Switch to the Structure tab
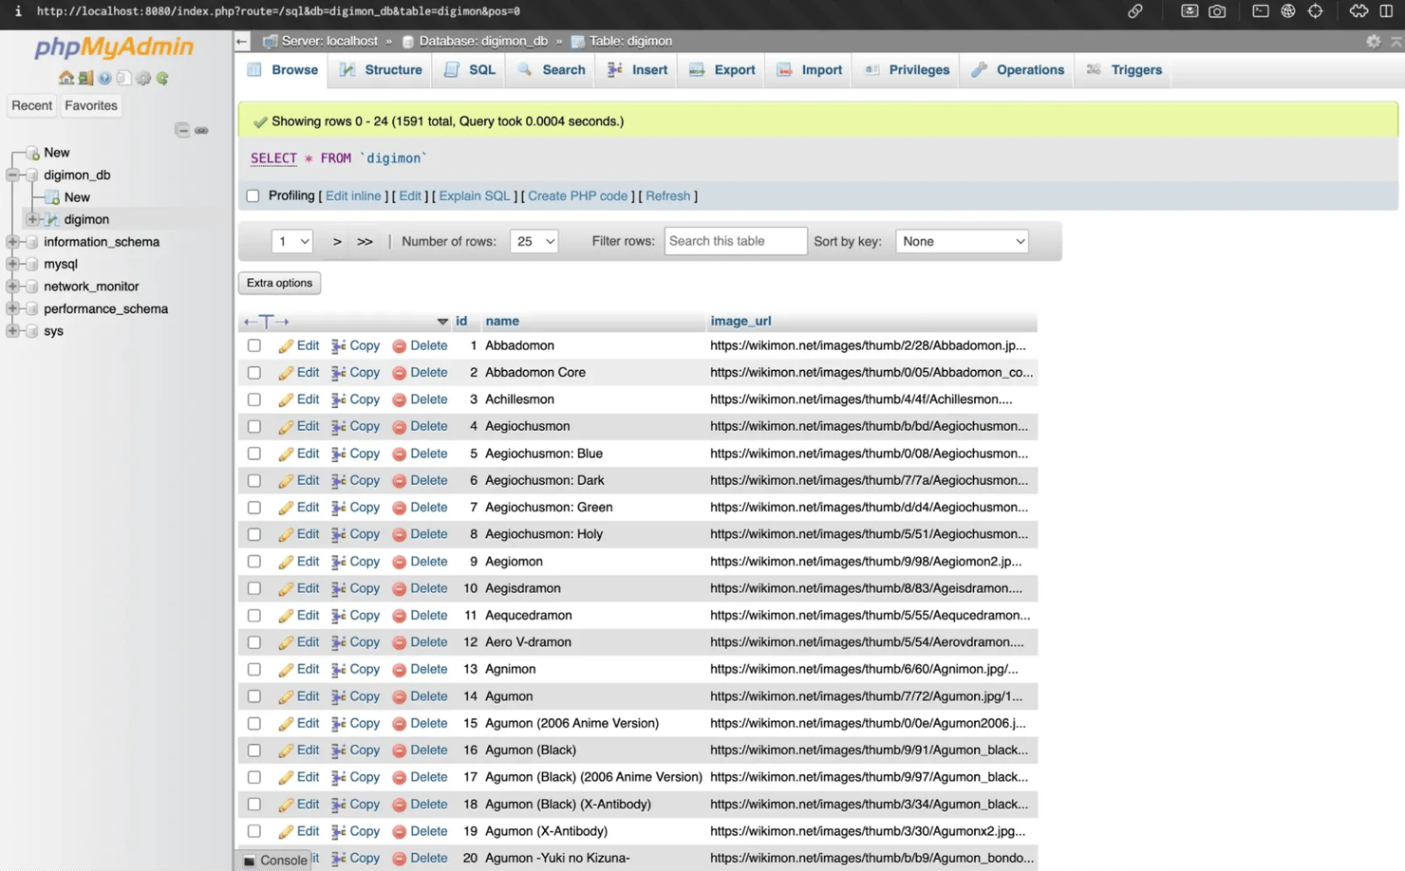This screenshot has height=871, width=1405. coord(381,70)
